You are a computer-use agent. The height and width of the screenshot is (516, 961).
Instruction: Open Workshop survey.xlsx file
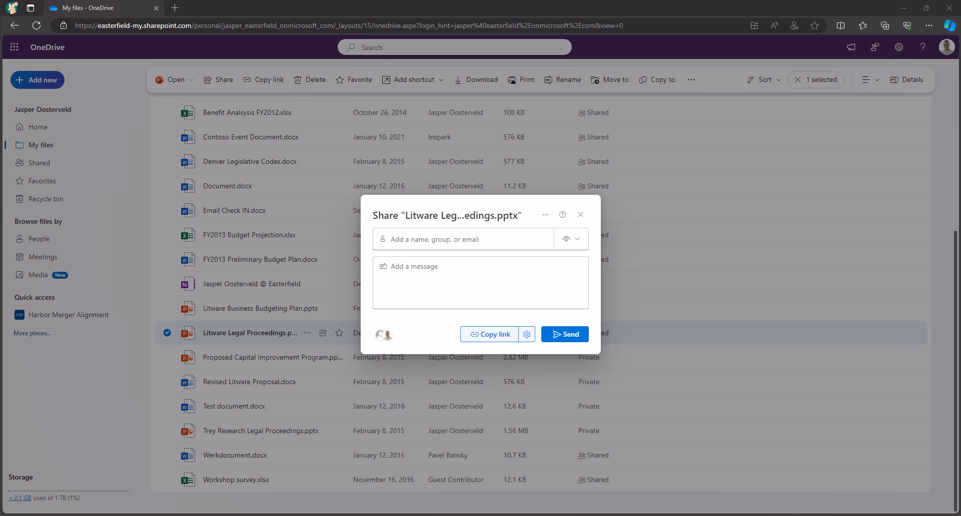coord(236,480)
